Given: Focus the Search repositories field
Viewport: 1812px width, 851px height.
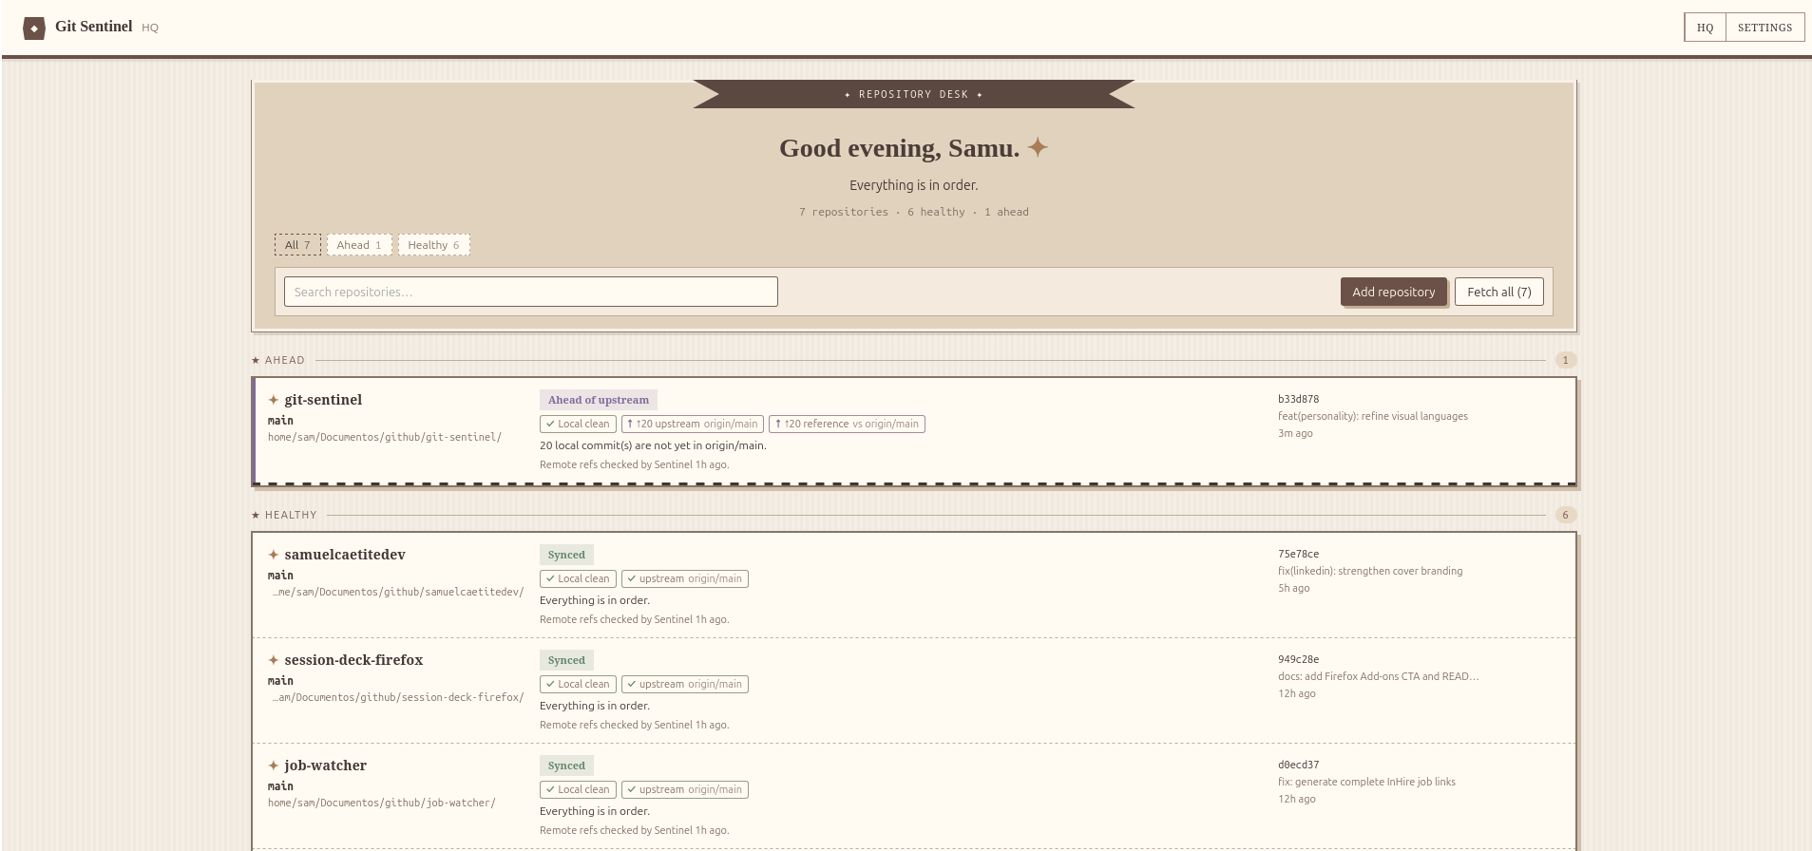Looking at the screenshot, I should [530, 292].
